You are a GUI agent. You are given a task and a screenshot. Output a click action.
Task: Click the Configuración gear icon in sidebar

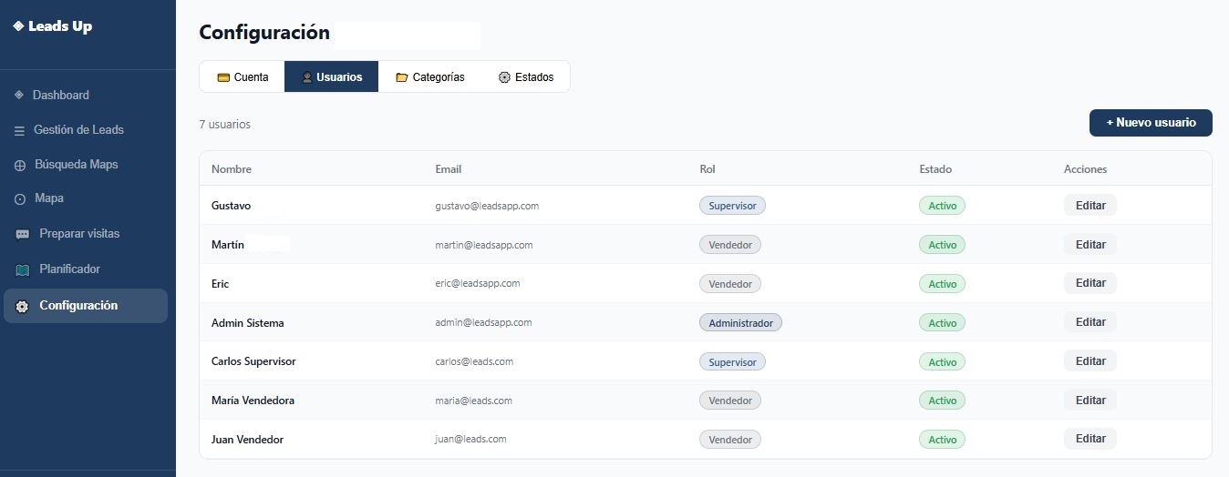point(22,307)
